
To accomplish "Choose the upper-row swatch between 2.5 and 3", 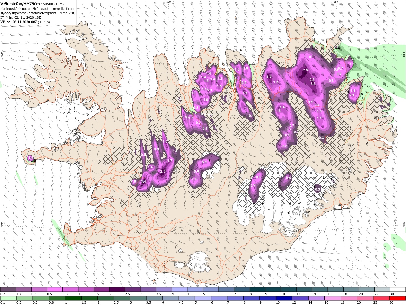I will [133, 289].
